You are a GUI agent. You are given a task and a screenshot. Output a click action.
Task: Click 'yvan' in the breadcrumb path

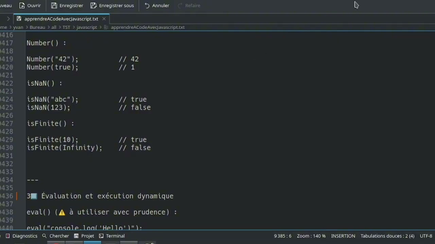tap(18, 27)
